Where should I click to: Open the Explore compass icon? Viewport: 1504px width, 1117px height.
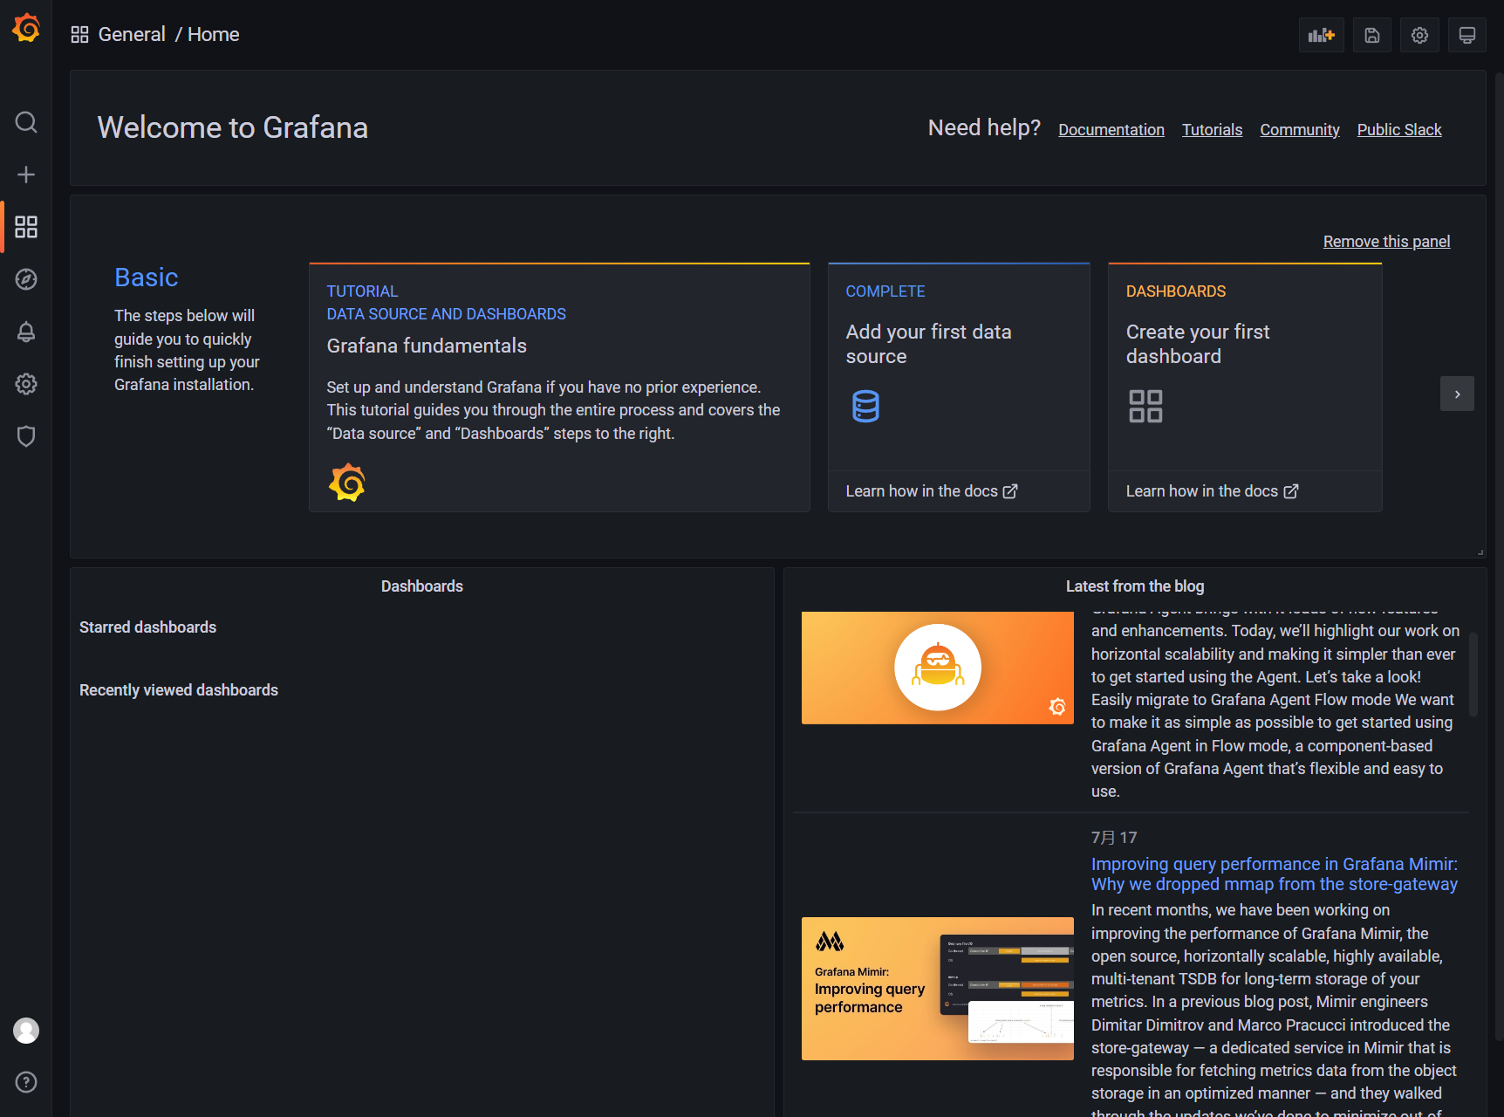(26, 279)
